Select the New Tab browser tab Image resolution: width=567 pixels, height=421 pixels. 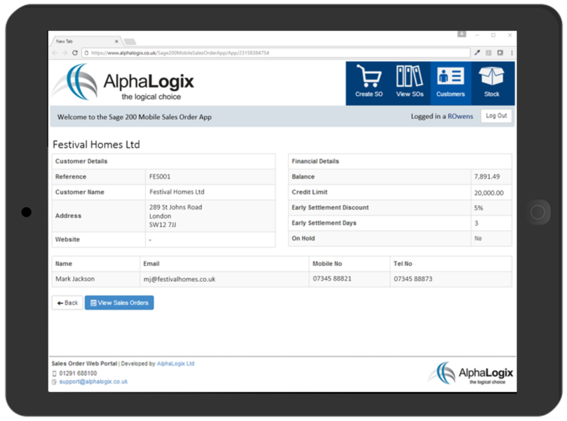pos(85,41)
